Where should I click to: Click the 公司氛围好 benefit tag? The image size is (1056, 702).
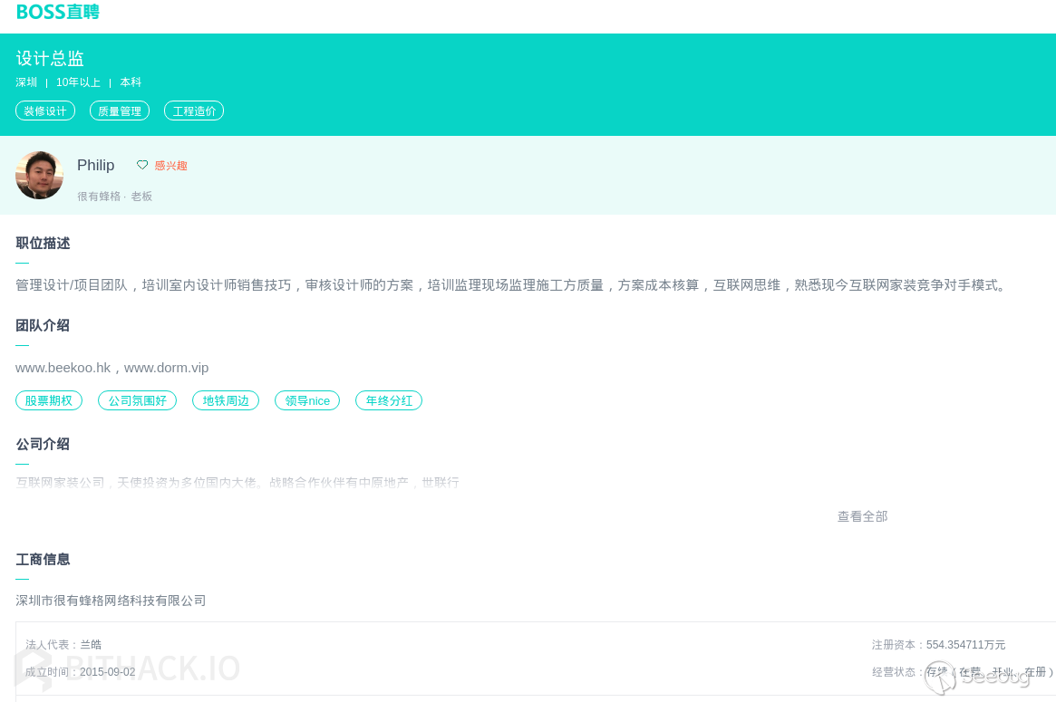[137, 400]
